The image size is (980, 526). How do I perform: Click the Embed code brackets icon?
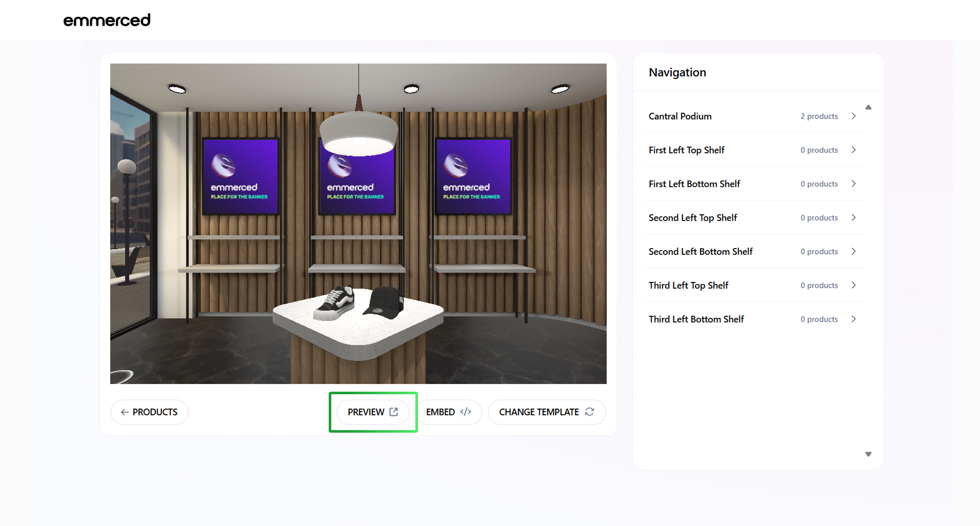click(x=466, y=412)
